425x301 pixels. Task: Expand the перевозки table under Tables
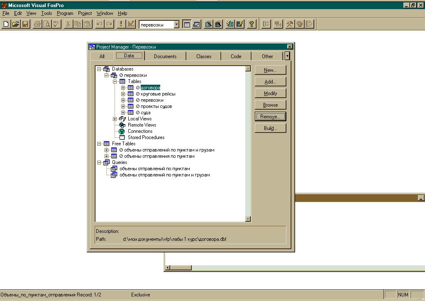tap(123, 100)
